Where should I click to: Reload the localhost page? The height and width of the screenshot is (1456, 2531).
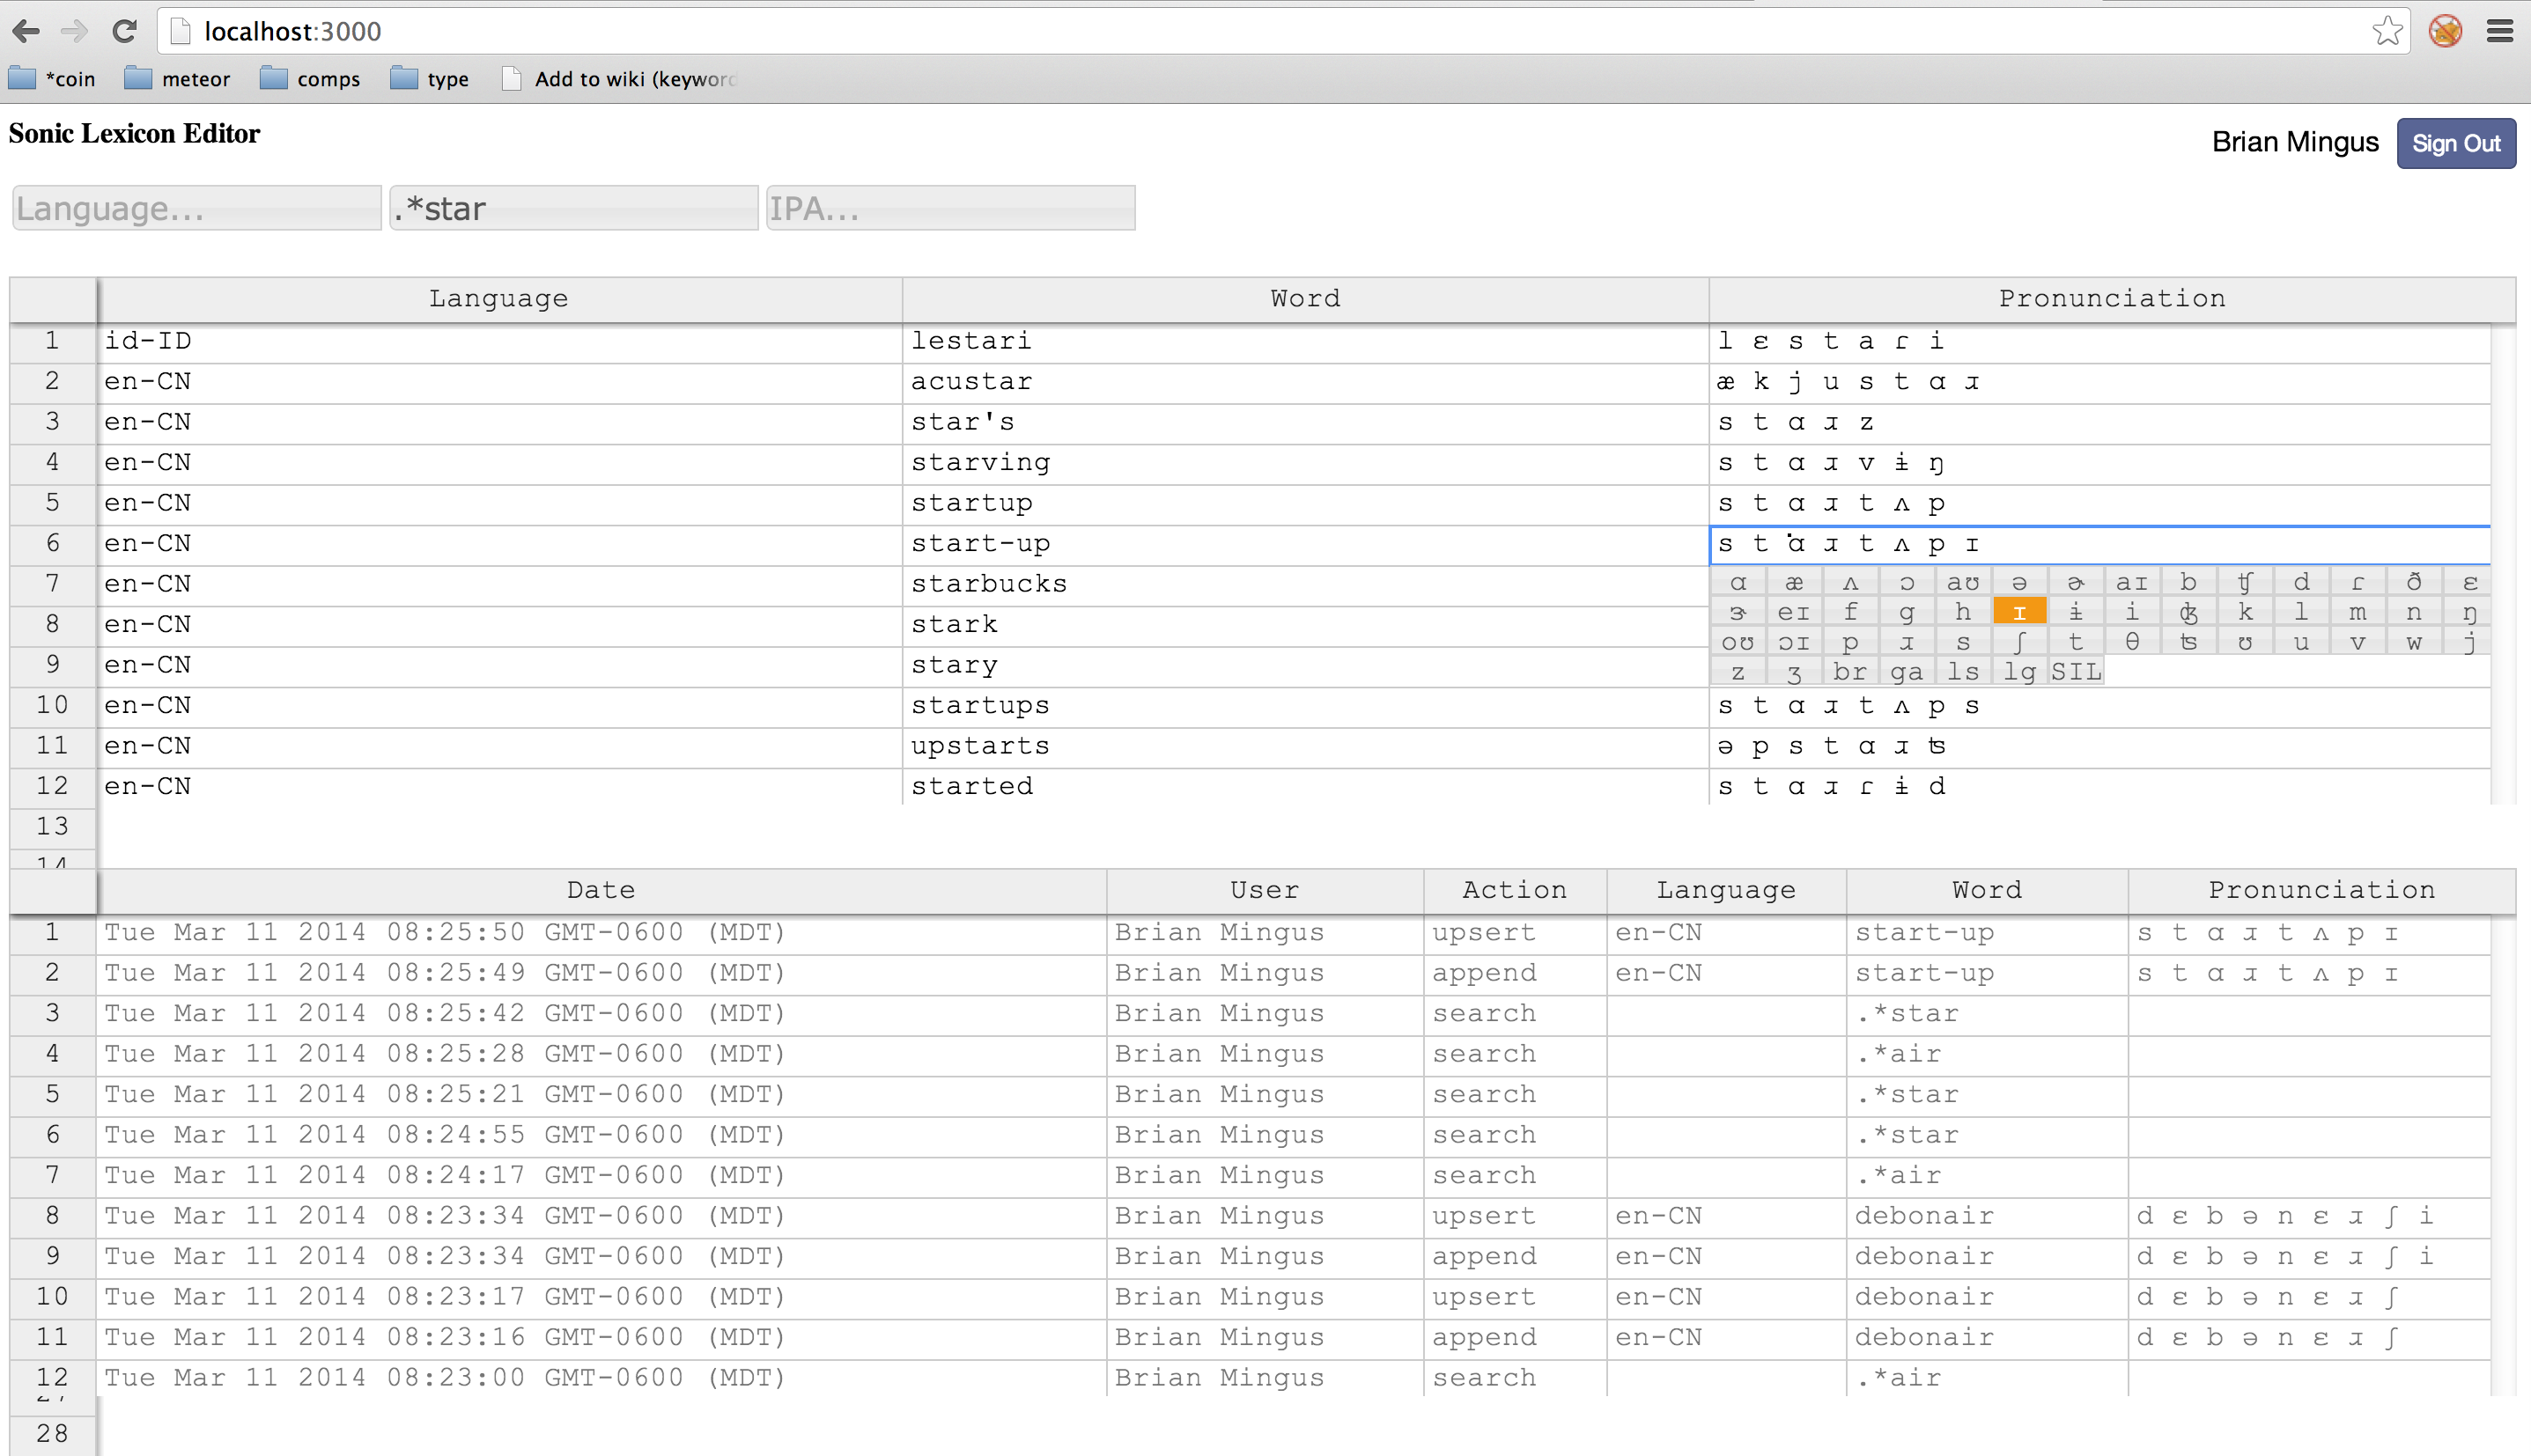pyautogui.click(x=124, y=31)
